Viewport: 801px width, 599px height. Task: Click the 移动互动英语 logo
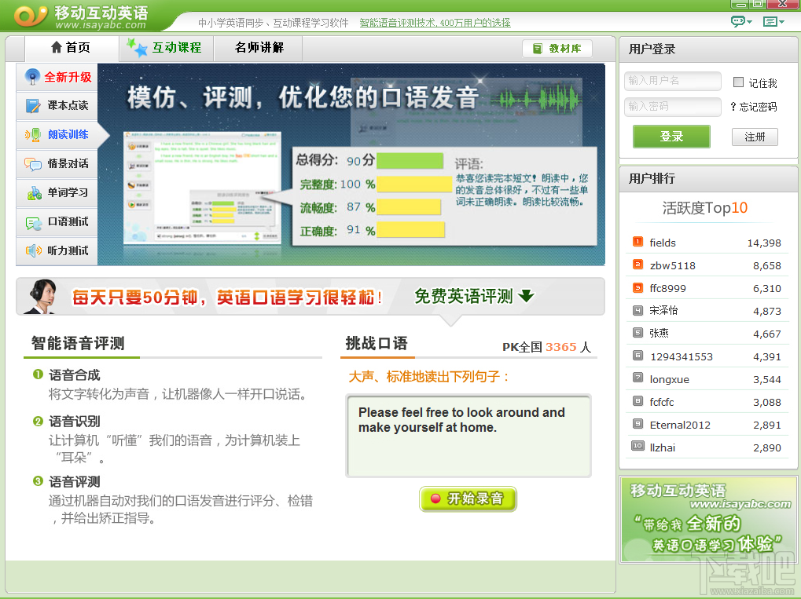click(82, 16)
